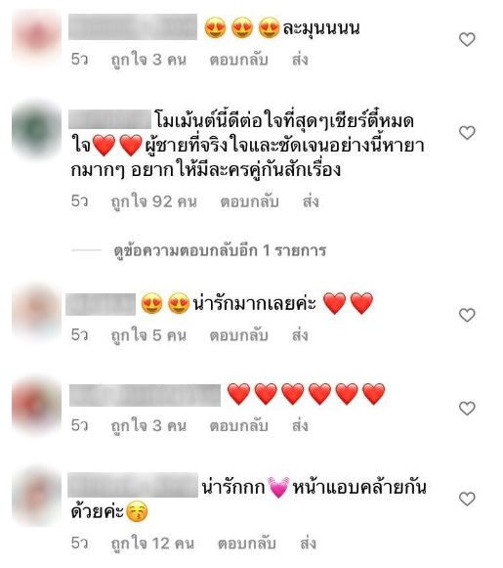Open blurred username of last commenter
This screenshot has width=503, height=568.
point(133,485)
